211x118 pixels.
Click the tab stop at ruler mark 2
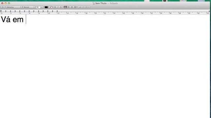click(x=11, y=11)
